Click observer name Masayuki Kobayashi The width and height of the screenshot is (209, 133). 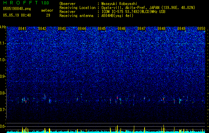point(119,4)
